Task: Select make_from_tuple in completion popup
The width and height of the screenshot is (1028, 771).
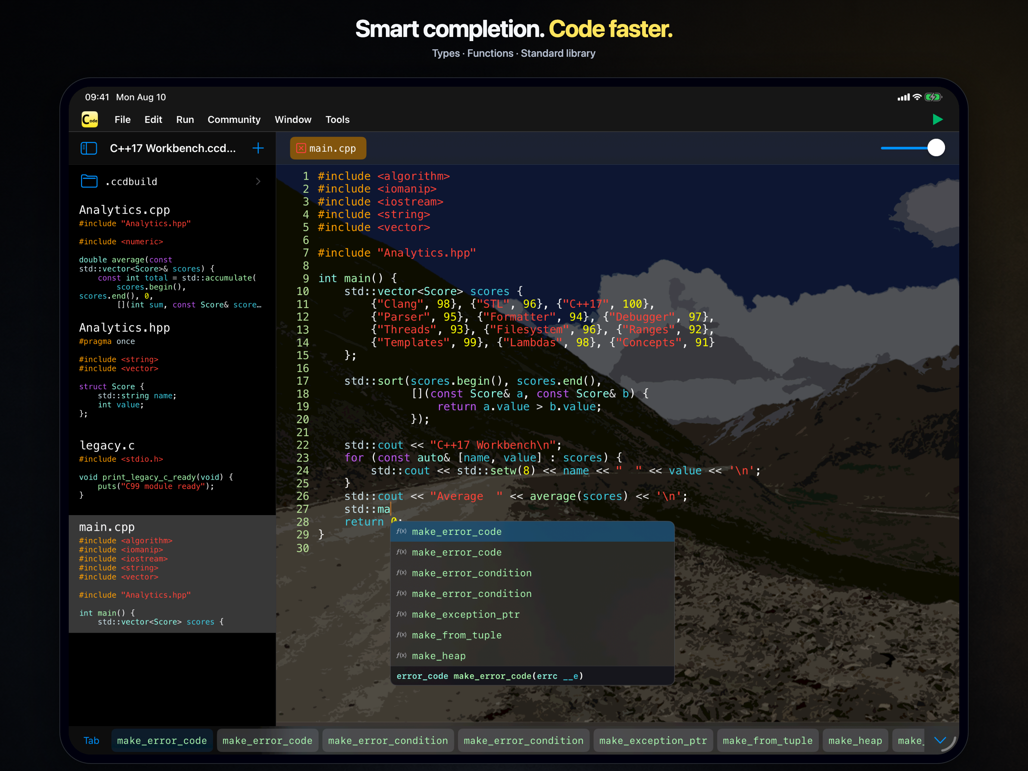Action: click(532, 635)
